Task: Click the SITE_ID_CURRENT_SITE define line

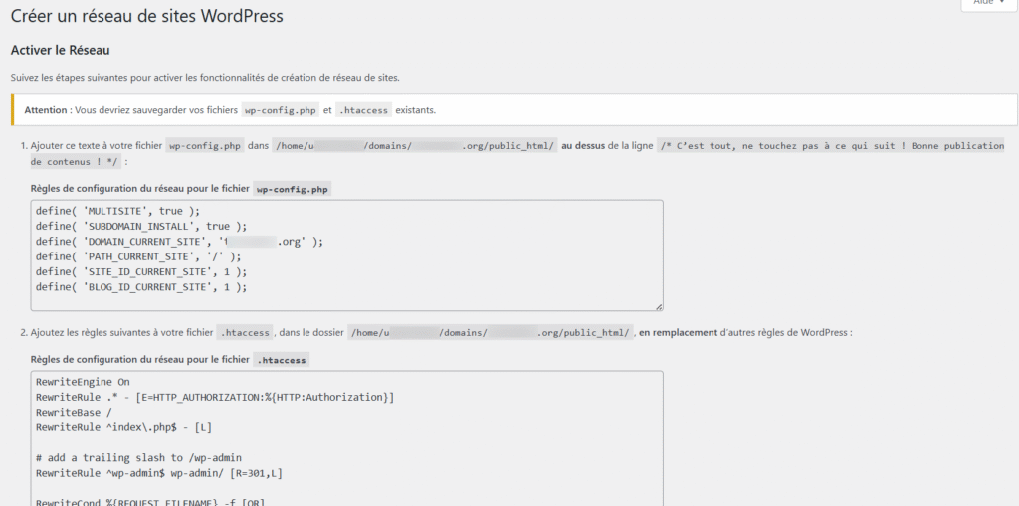Action: coord(141,271)
